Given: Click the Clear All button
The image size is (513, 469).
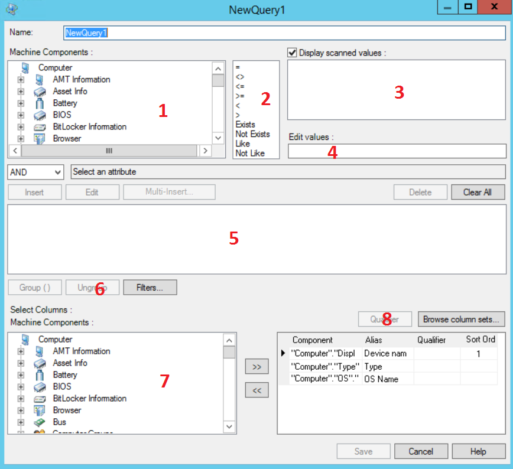Looking at the screenshot, I should tap(478, 192).
